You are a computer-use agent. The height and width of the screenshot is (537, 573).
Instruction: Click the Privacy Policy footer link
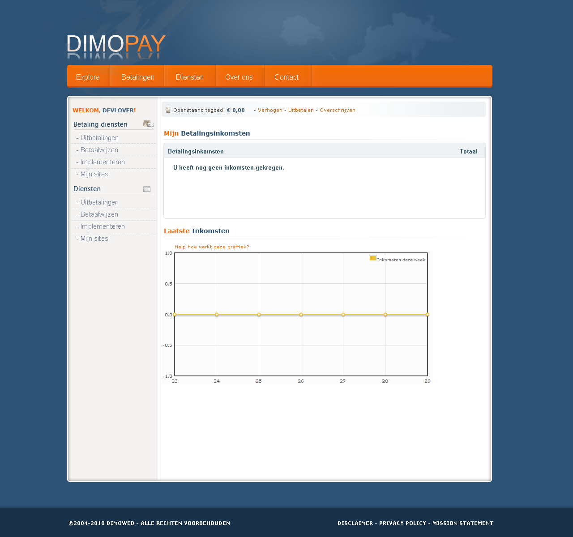402,523
